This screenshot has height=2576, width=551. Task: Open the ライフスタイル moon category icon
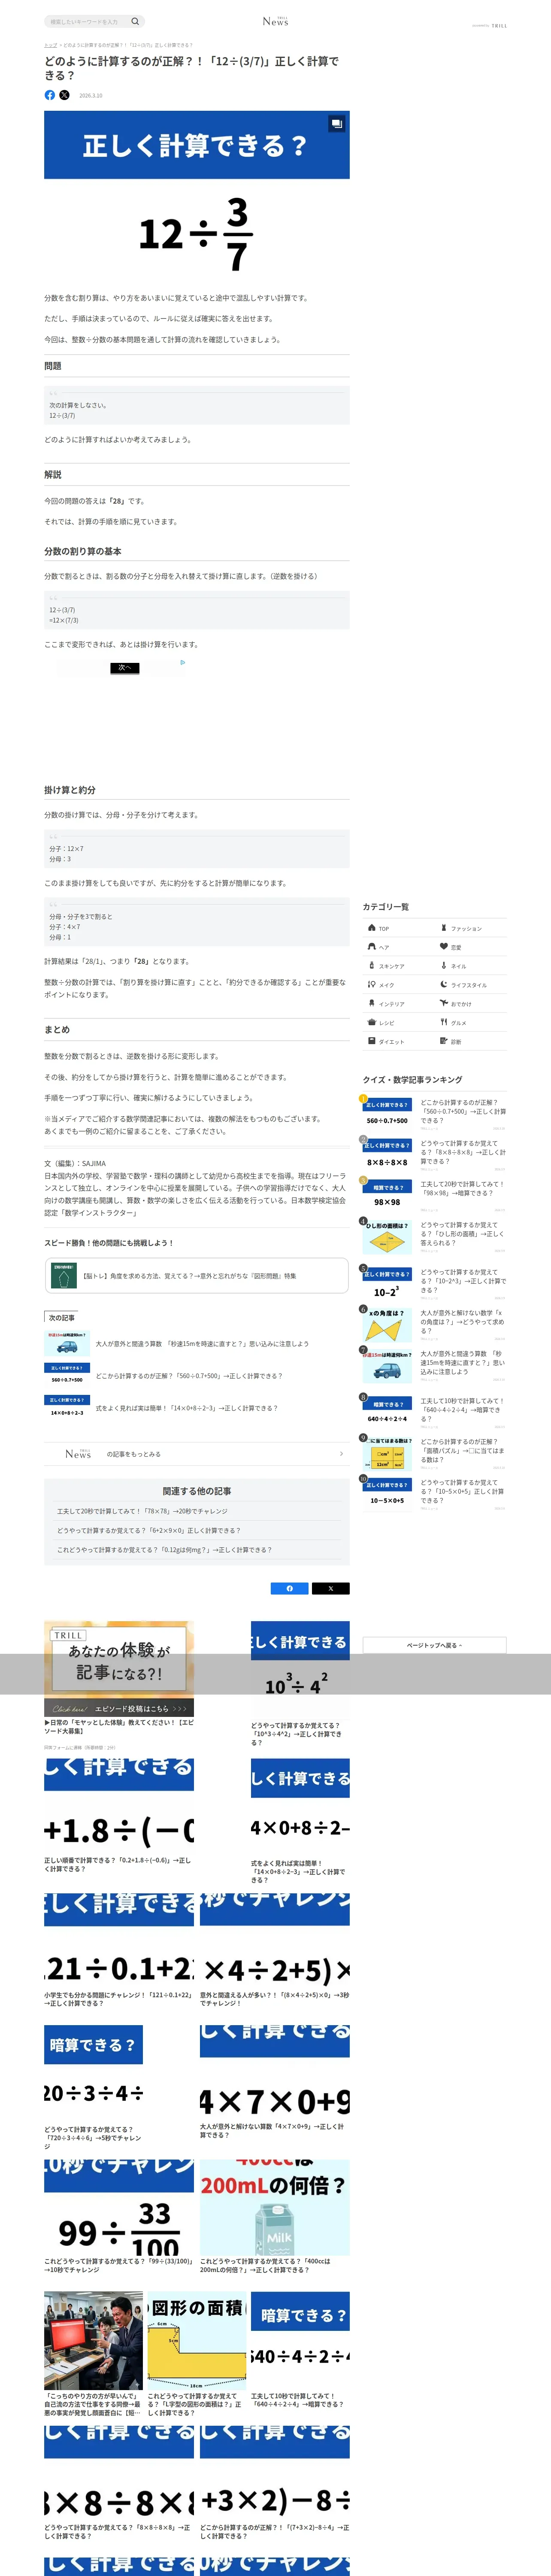click(444, 984)
